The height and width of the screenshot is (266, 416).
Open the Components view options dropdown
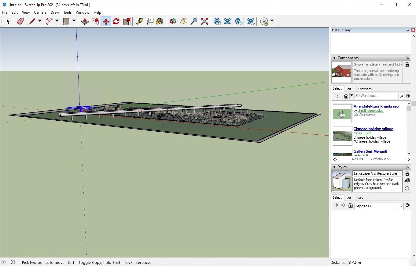(337, 96)
